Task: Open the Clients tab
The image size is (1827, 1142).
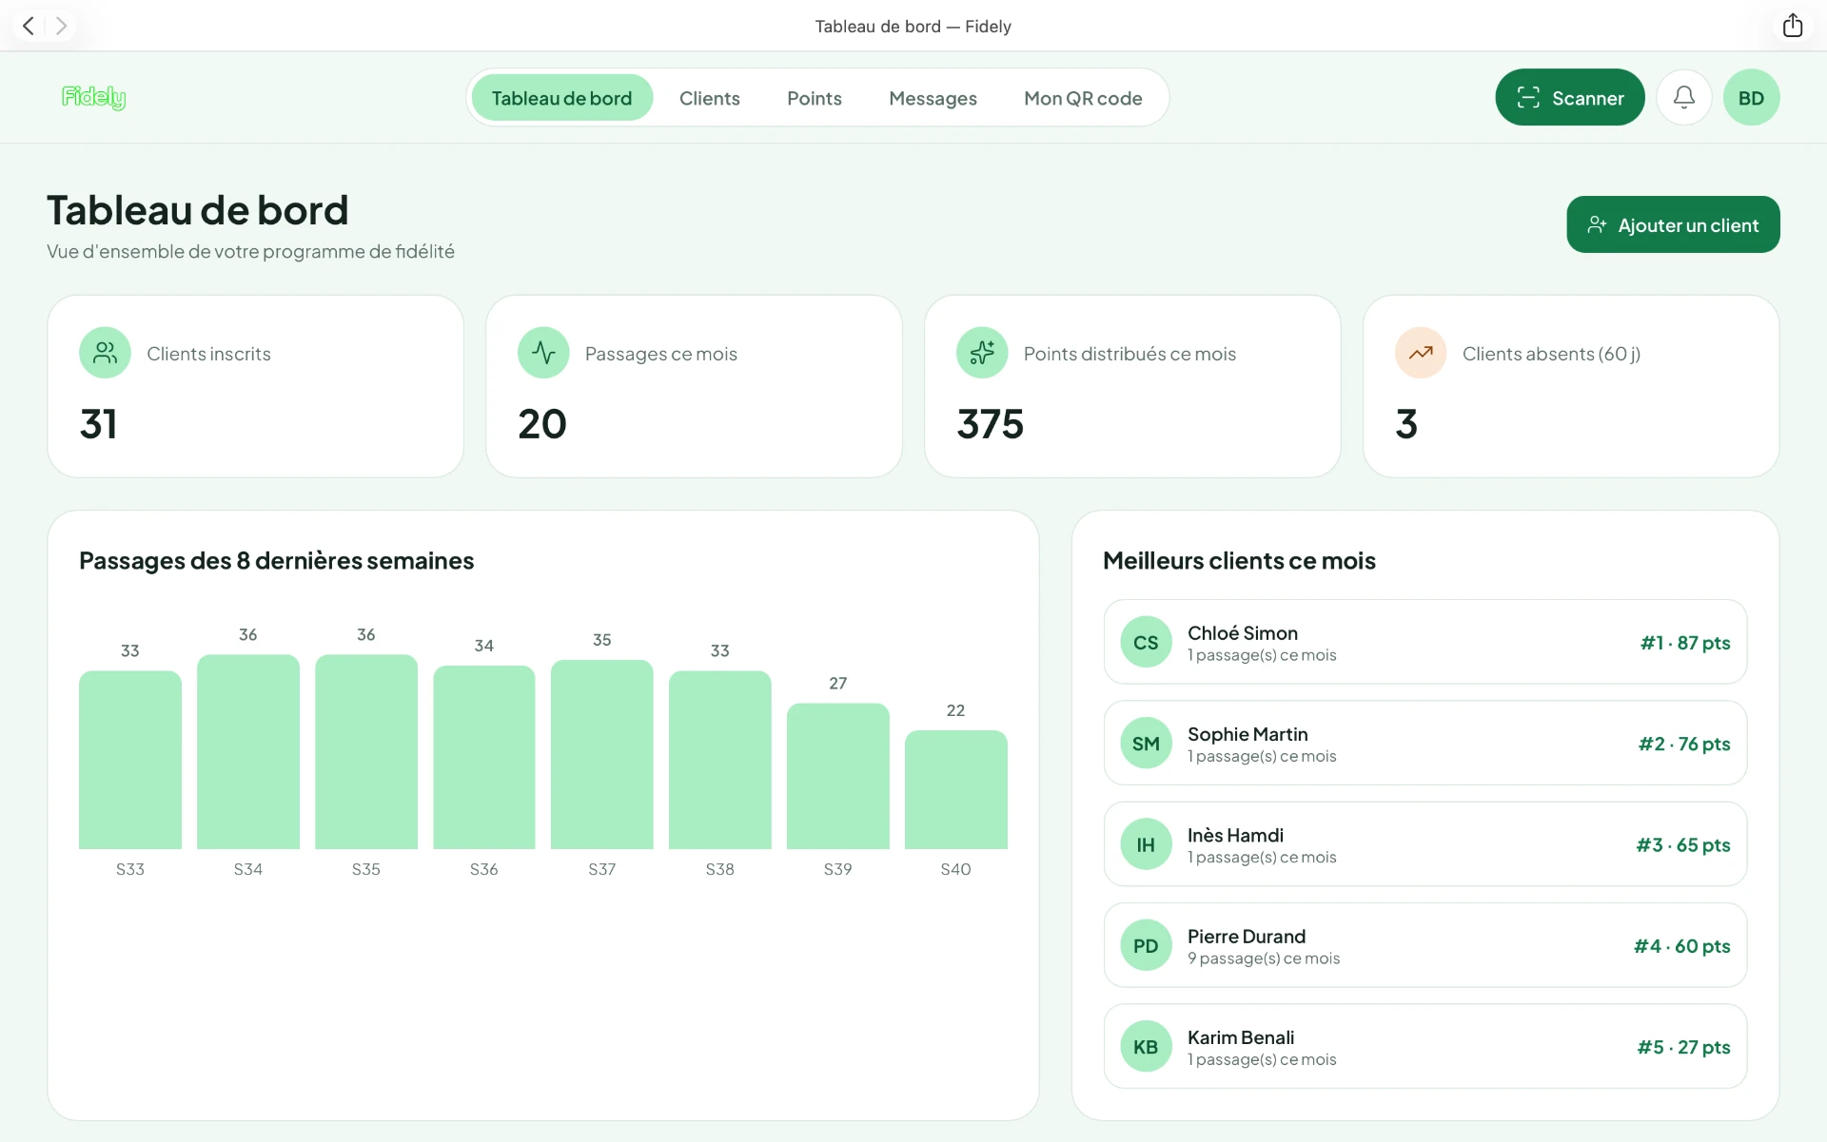Action: [x=709, y=98]
